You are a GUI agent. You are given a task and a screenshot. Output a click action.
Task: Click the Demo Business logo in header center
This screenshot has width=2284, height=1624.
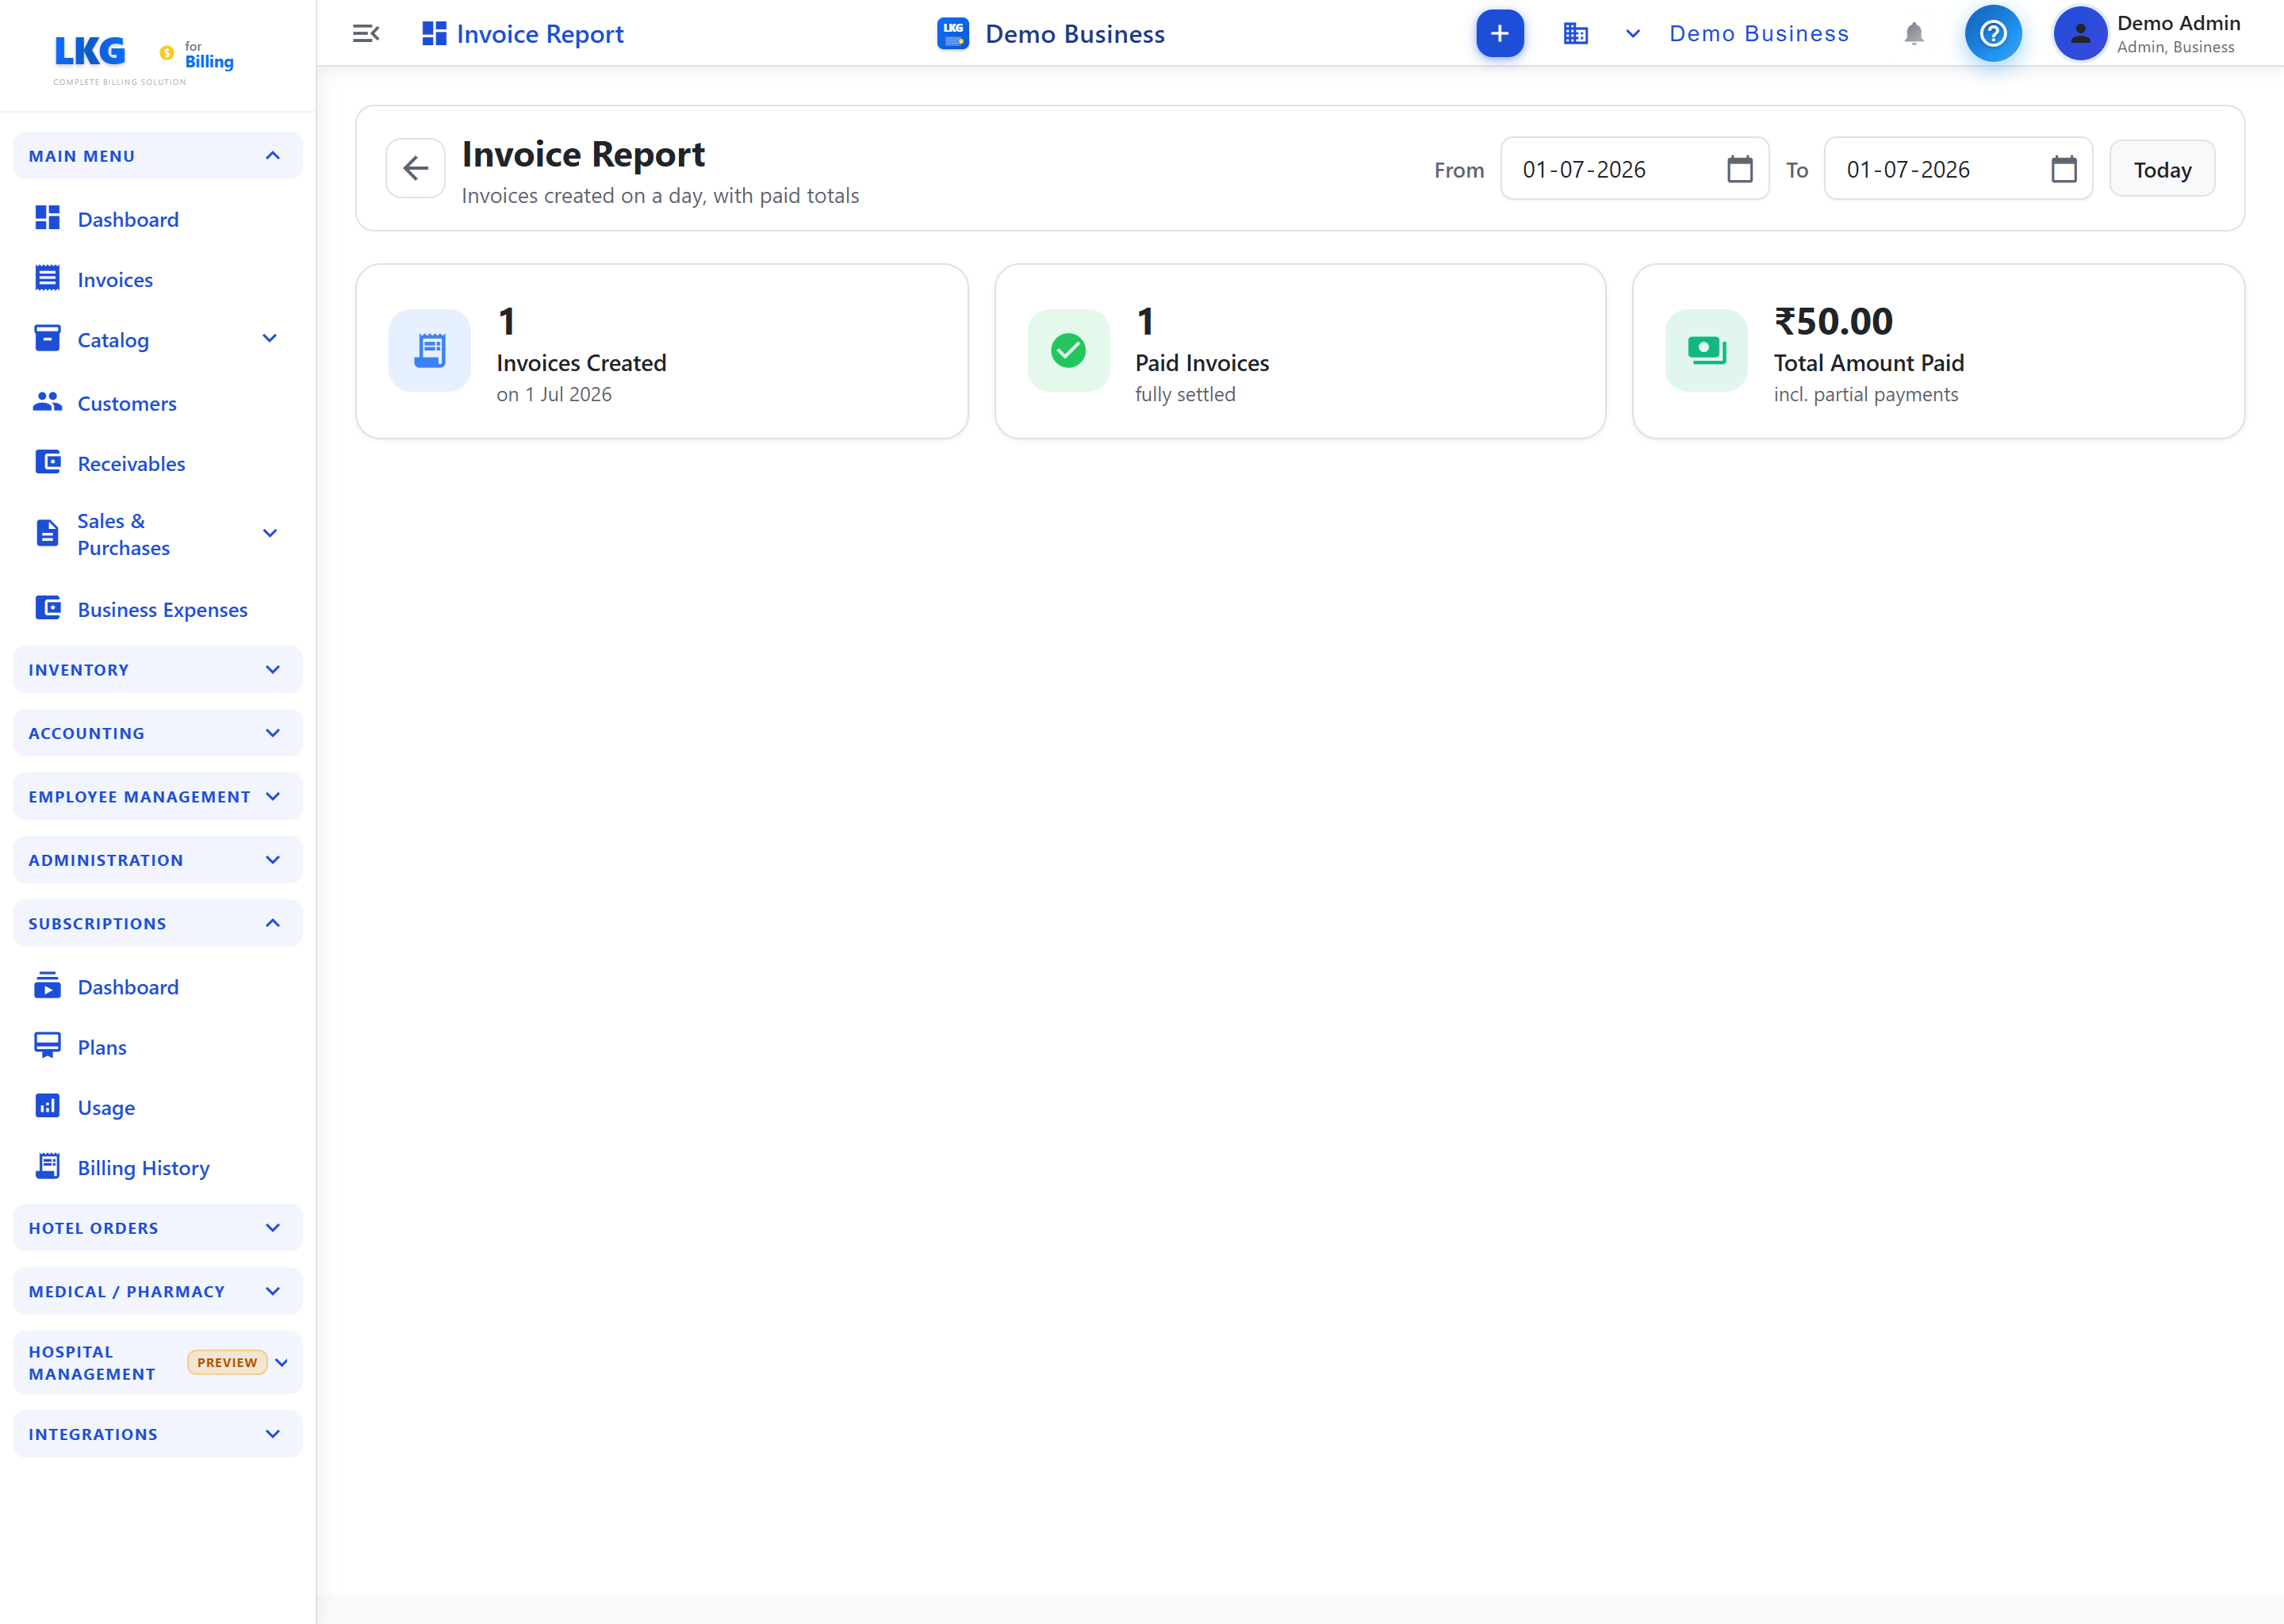(x=952, y=33)
